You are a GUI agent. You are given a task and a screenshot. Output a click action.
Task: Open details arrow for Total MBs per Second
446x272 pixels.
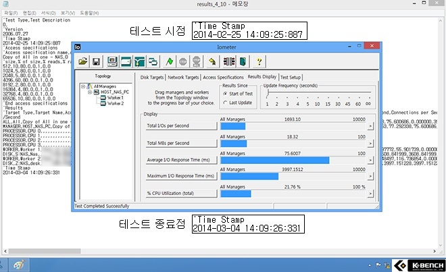coord(370,143)
